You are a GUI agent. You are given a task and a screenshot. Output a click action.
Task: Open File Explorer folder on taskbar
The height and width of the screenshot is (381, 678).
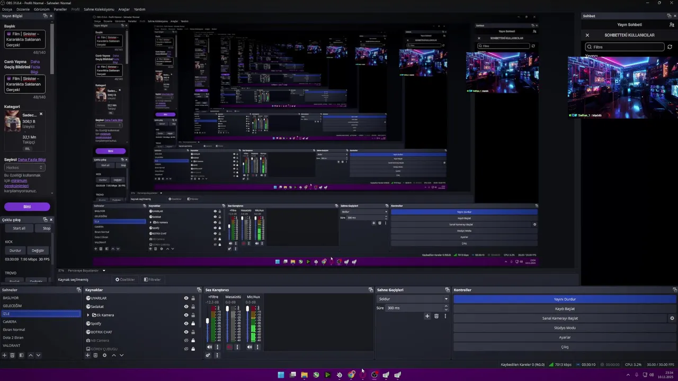(x=304, y=375)
